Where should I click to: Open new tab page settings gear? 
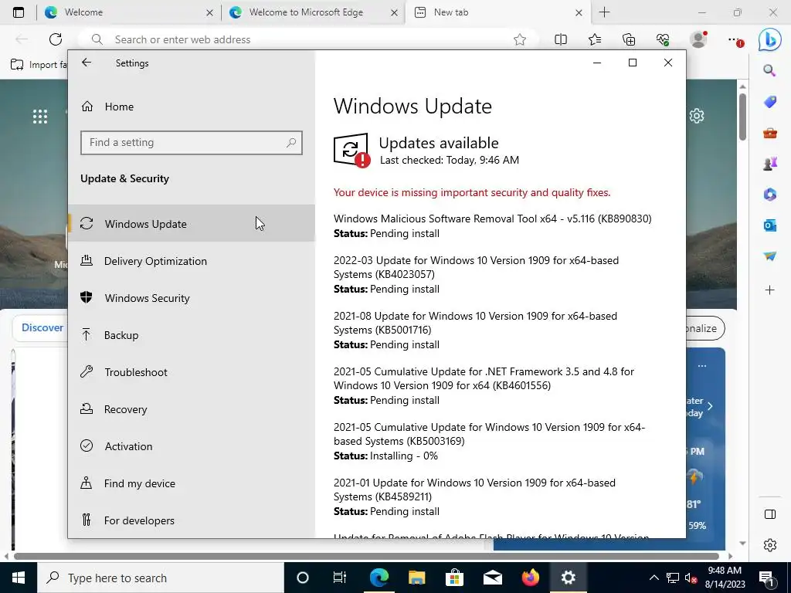[697, 116]
